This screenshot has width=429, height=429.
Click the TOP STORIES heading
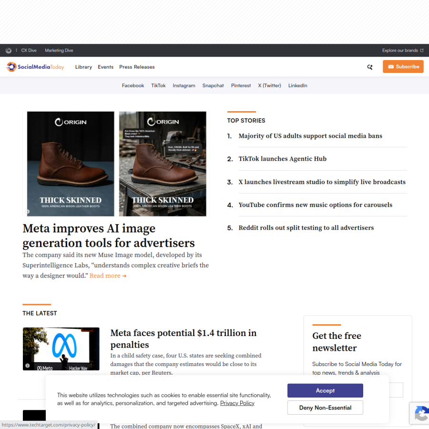pyautogui.click(x=246, y=121)
